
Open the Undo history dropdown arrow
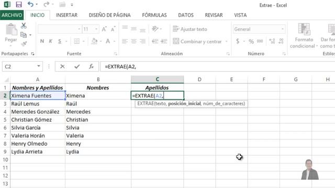coord(37,5)
